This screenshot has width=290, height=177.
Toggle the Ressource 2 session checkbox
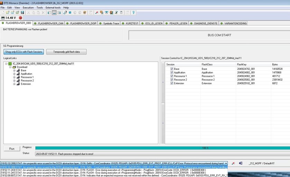tap(172, 80)
